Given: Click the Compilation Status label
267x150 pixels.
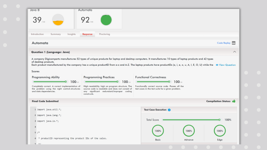Looking at the screenshot, I should tap(218, 101).
